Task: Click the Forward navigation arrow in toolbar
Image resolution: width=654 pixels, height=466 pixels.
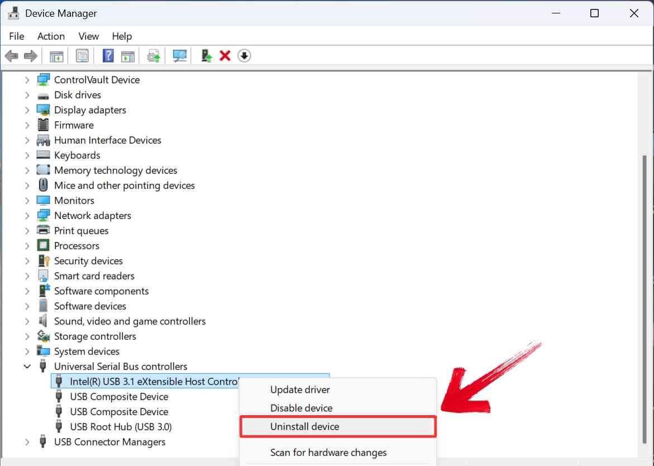Action: 30,55
